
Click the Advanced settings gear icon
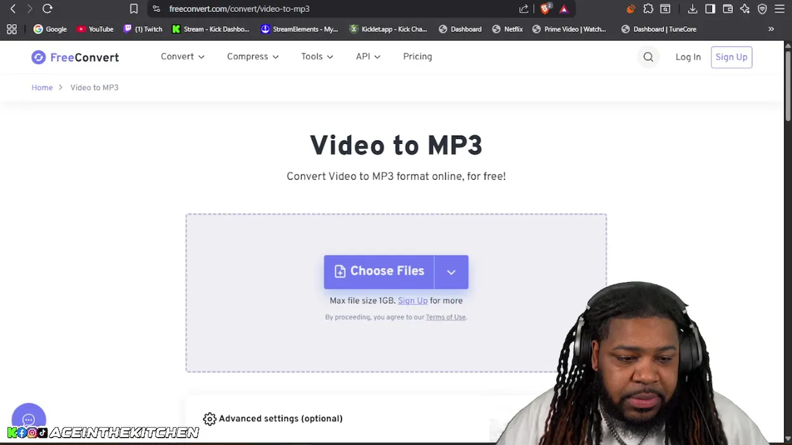pos(210,419)
